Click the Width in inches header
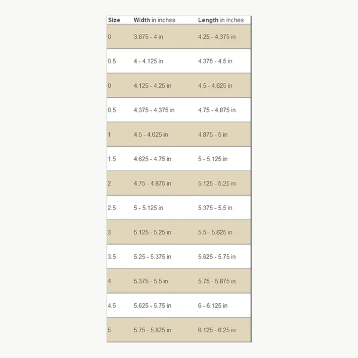Image resolution: width=358 pixels, height=358 pixels. 155,20
